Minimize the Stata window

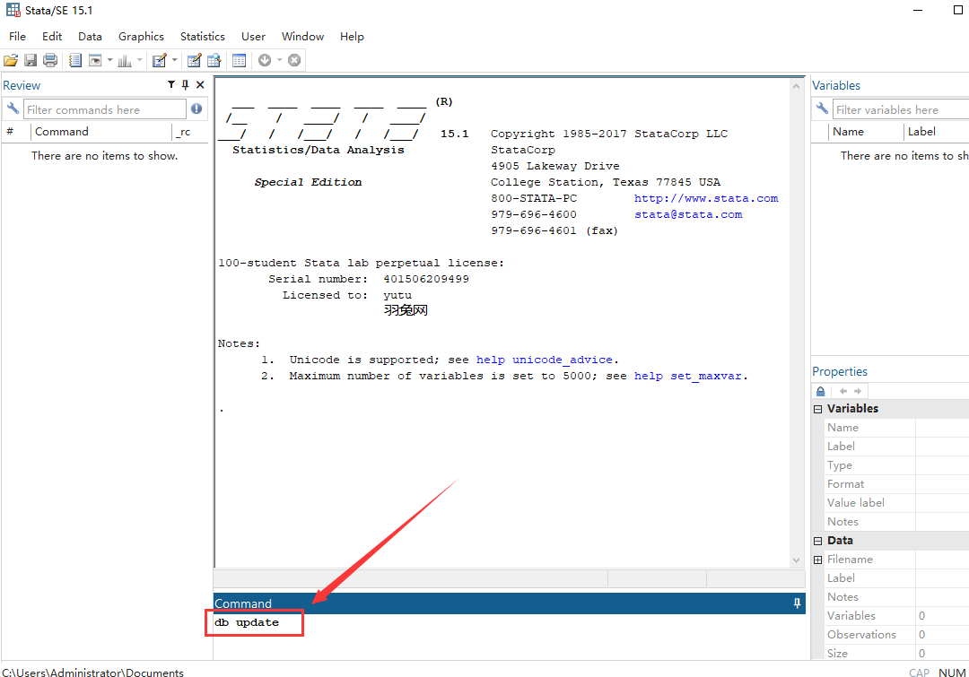pos(918,11)
